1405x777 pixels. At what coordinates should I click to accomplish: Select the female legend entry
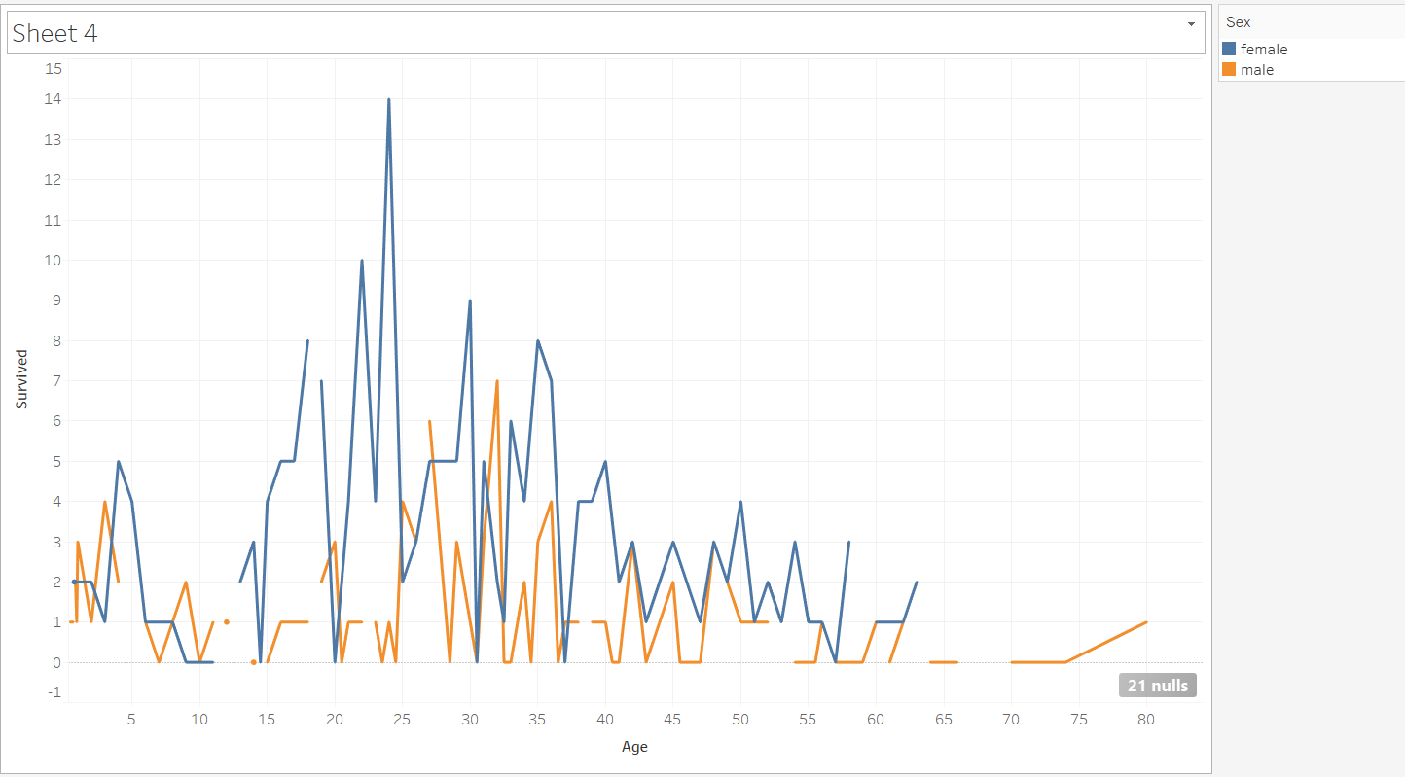(1266, 49)
